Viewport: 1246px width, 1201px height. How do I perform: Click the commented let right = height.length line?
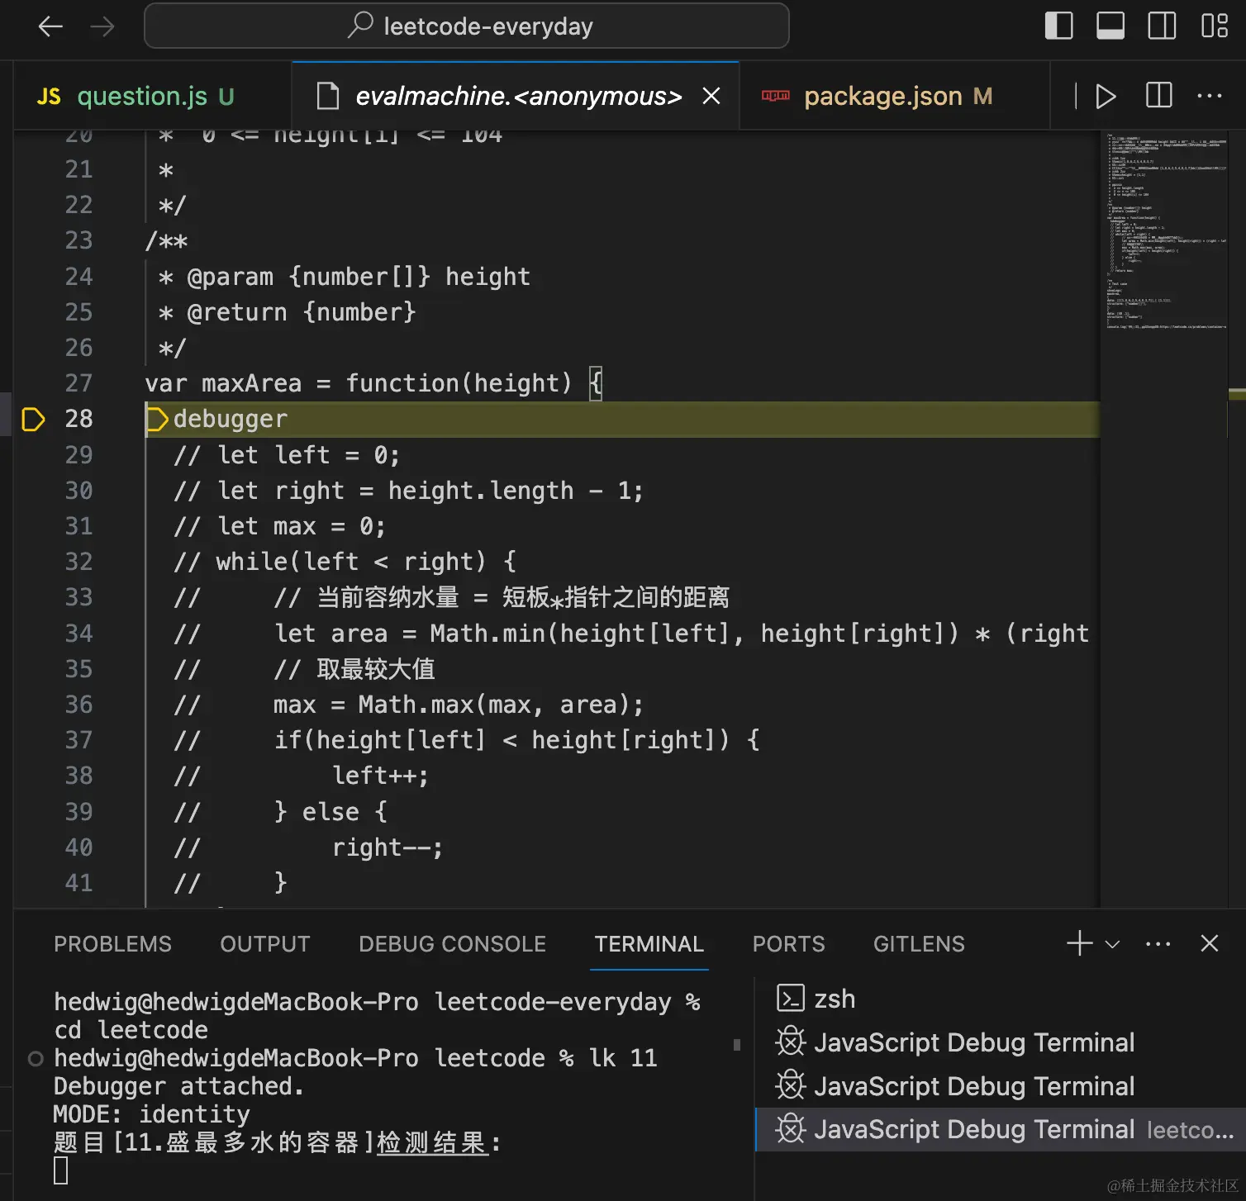point(408,491)
